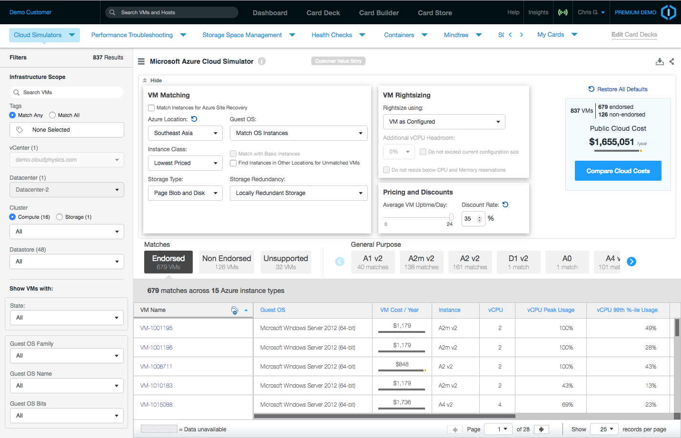This screenshot has width=681, height=438.
Task: Select Compute (16) cluster radio
Action: click(12, 217)
